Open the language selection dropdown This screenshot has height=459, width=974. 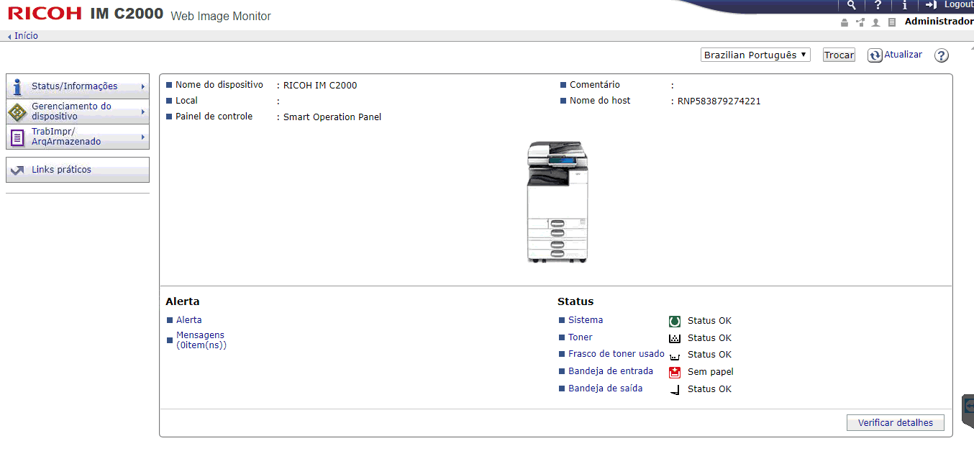(x=755, y=54)
